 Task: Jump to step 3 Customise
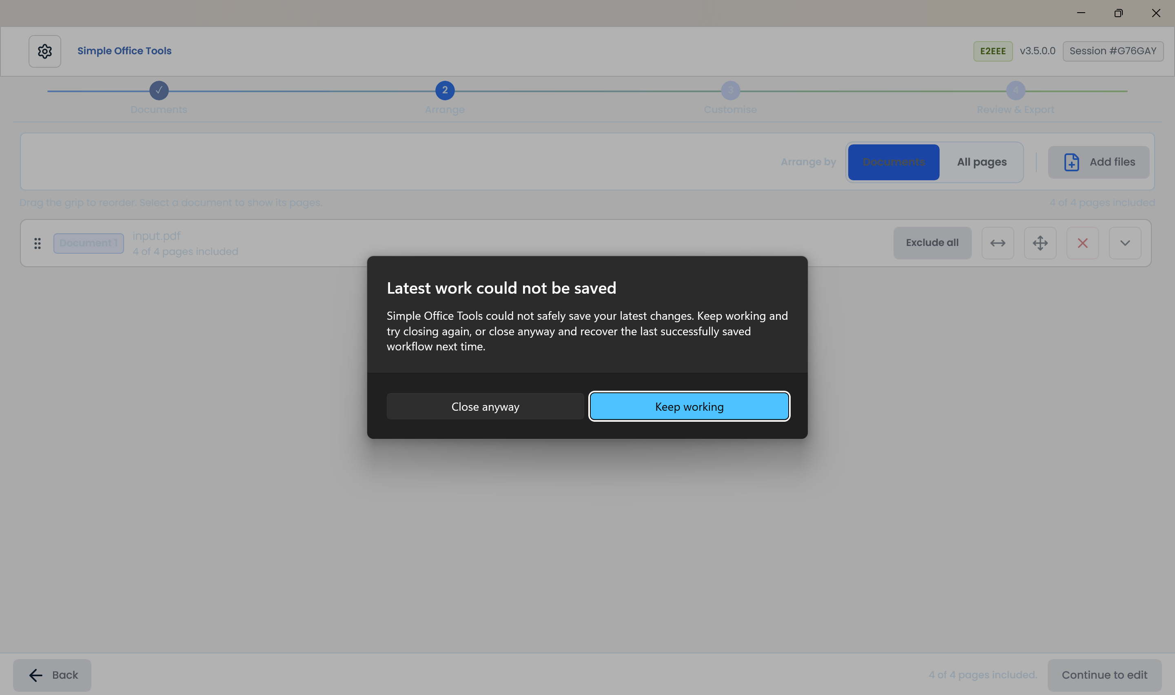tap(730, 91)
